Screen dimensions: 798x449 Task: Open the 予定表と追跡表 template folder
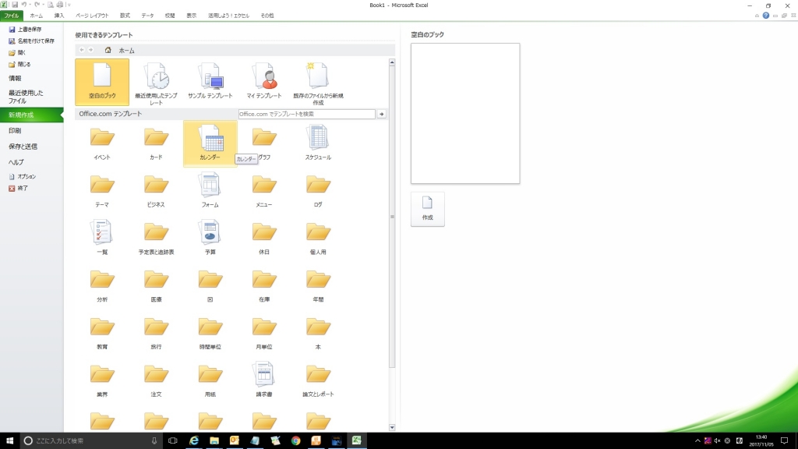(x=156, y=239)
